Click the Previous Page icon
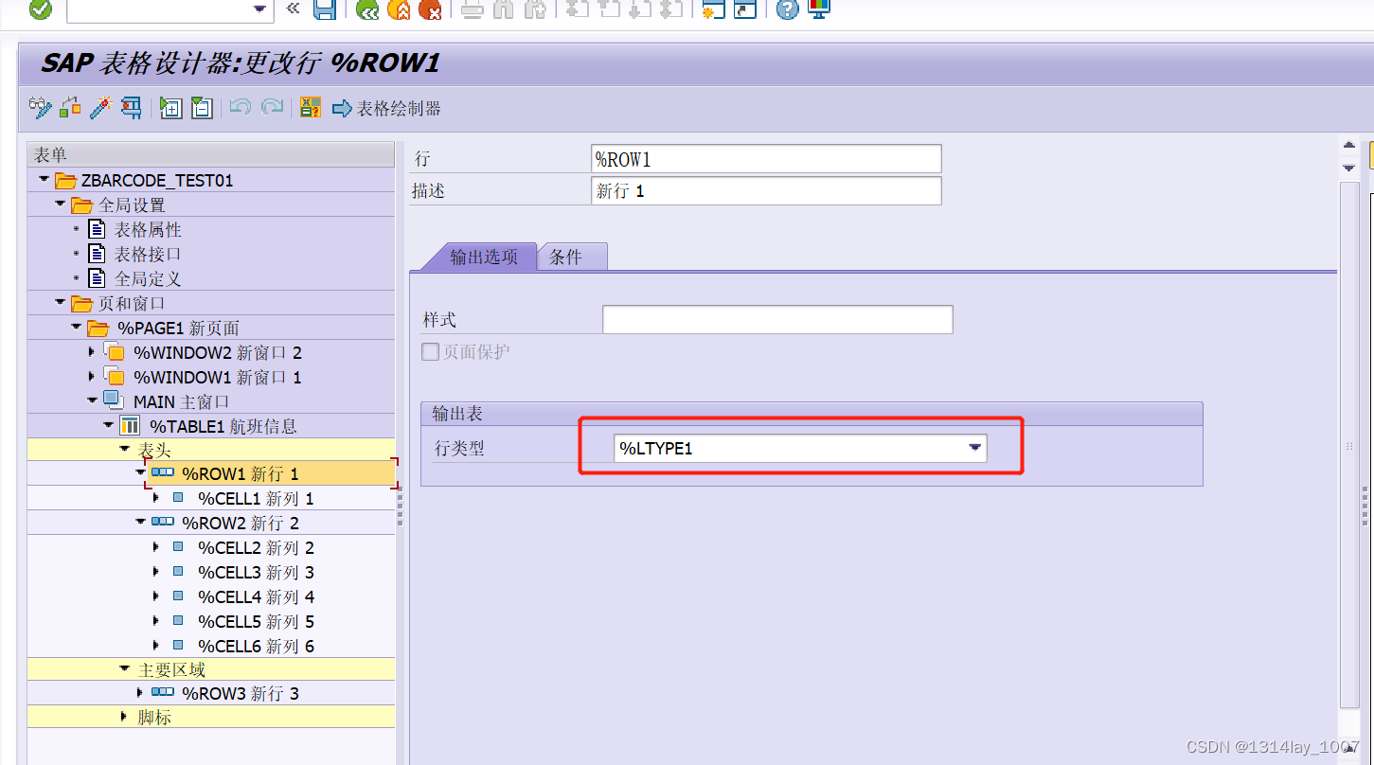 pos(609,9)
